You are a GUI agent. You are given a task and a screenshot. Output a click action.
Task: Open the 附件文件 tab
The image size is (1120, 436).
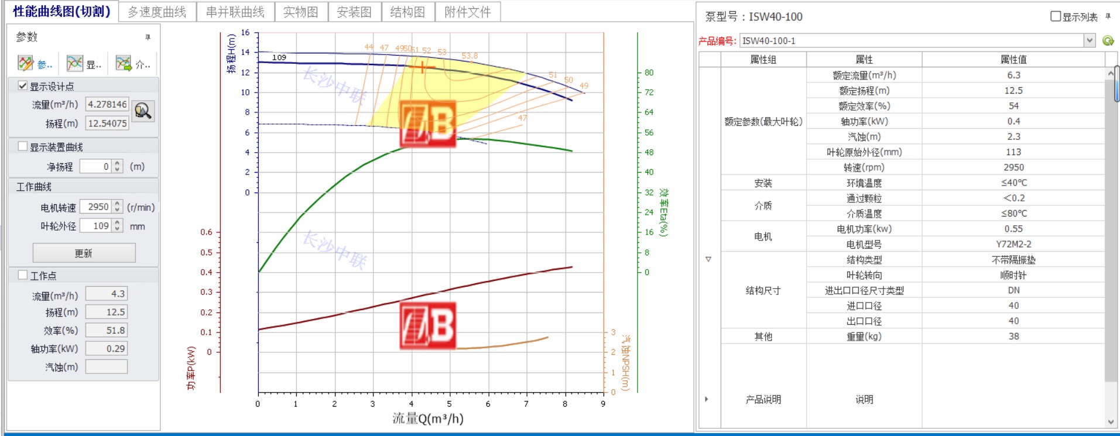pos(468,12)
